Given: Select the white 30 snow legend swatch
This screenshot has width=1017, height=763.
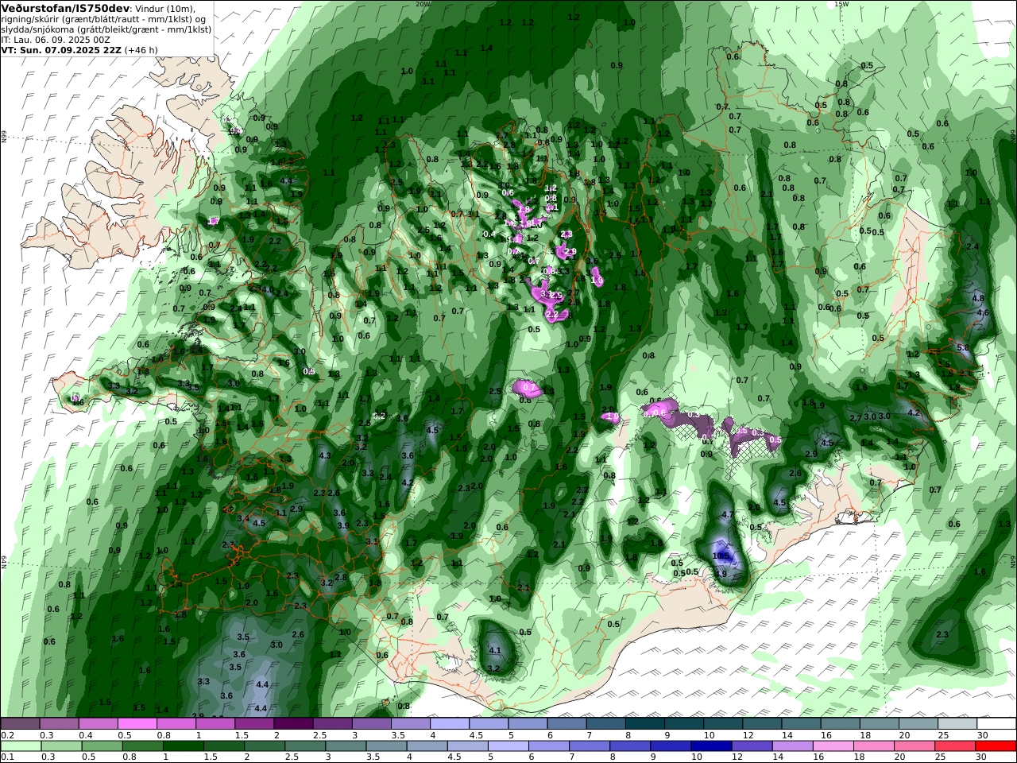Looking at the screenshot, I should tap(996, 724).
